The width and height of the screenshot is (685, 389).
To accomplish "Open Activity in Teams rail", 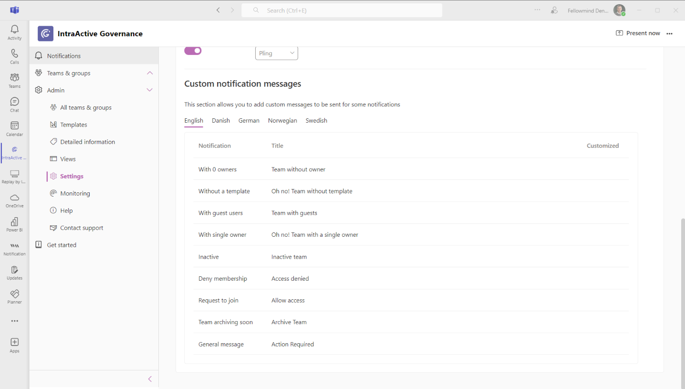I will pyautogui.click(x=14, y=32).
